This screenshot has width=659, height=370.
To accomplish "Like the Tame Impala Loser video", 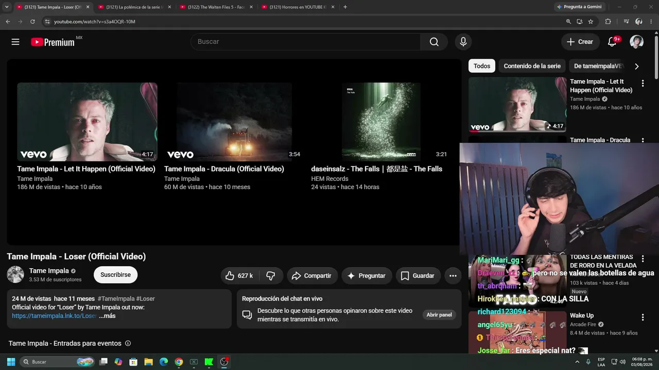I will pyautogui.click(x=240, y=276).
